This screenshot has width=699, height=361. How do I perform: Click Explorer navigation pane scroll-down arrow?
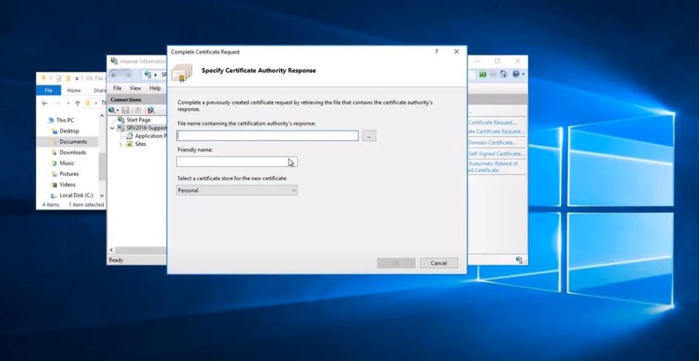click(x=102, y=196)
